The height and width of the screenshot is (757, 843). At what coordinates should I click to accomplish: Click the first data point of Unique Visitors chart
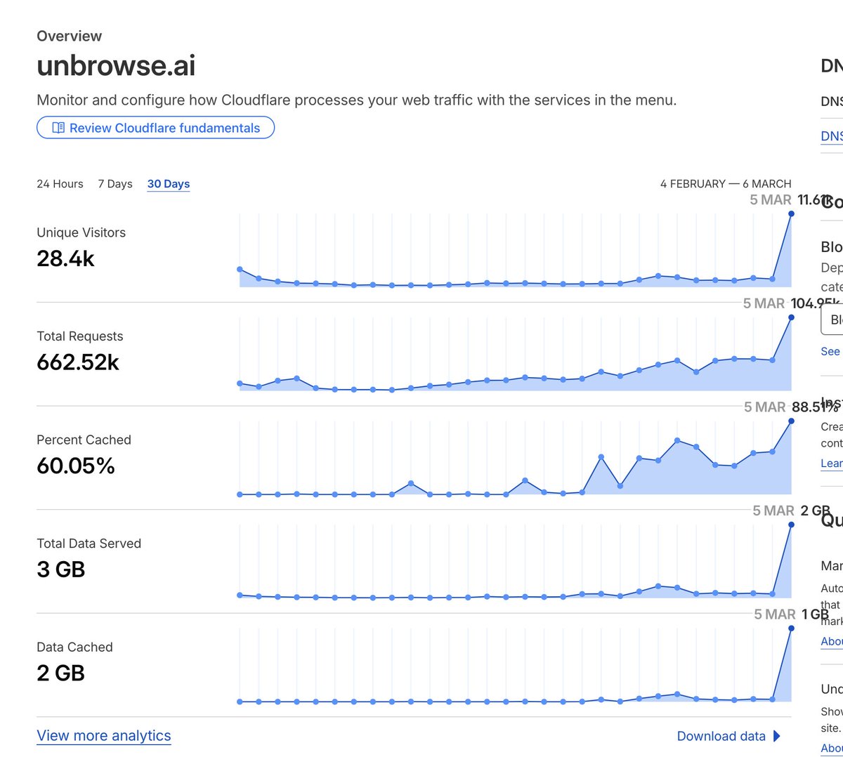[x=240, y=269]
